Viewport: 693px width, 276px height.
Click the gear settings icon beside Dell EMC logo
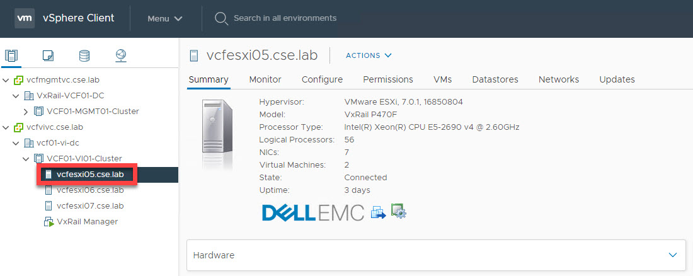click(x=398, y=212)
